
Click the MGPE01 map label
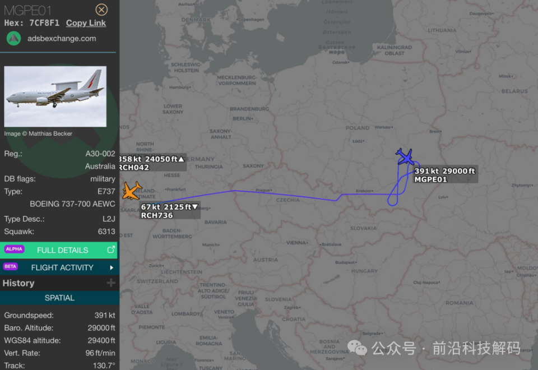click(430, 179)
